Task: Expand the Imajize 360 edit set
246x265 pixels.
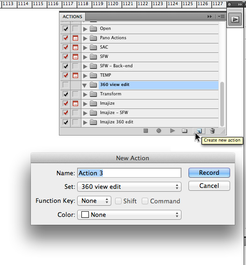Action: 85,122
